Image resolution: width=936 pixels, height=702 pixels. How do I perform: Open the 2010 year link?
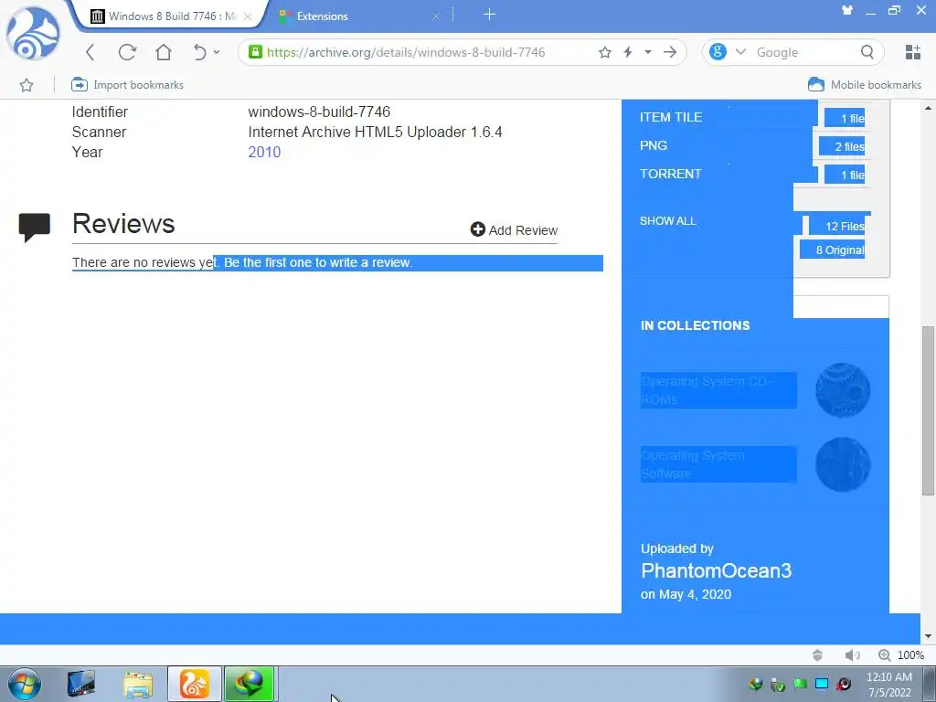tap(264, 153)
